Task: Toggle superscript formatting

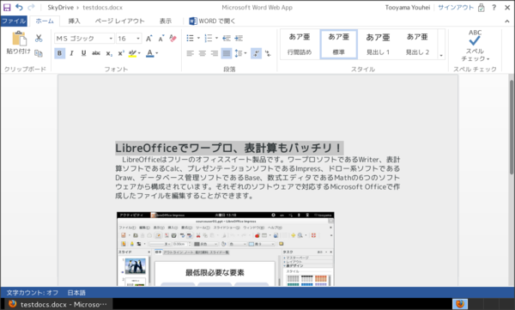Action: [x=121, y=53]
